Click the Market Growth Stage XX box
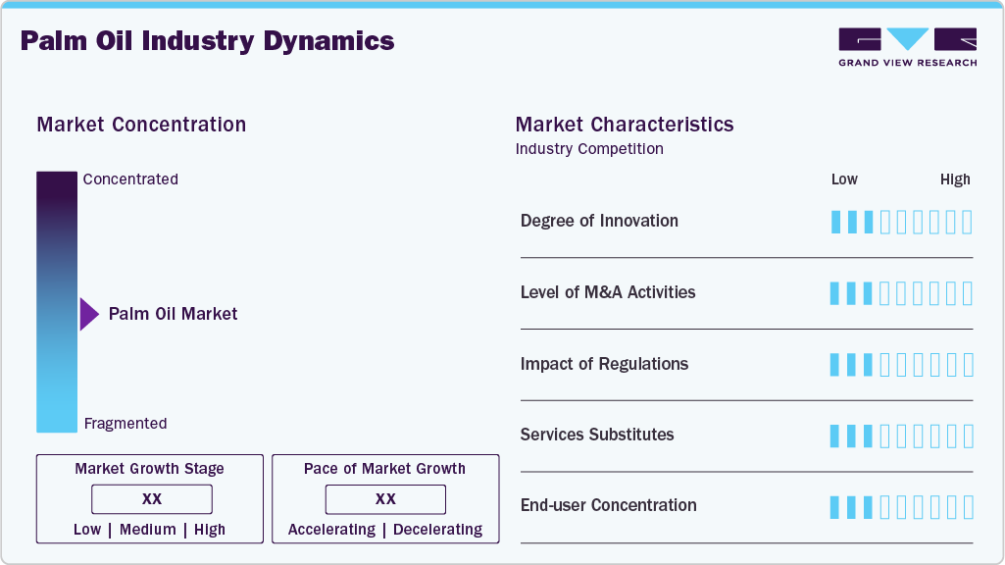This screenshot has height=565, width=1005. pos(151,499)
